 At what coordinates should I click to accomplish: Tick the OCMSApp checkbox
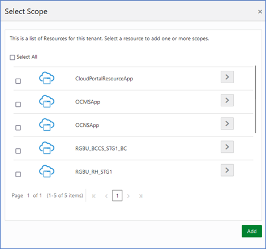(x=18, y=104)
